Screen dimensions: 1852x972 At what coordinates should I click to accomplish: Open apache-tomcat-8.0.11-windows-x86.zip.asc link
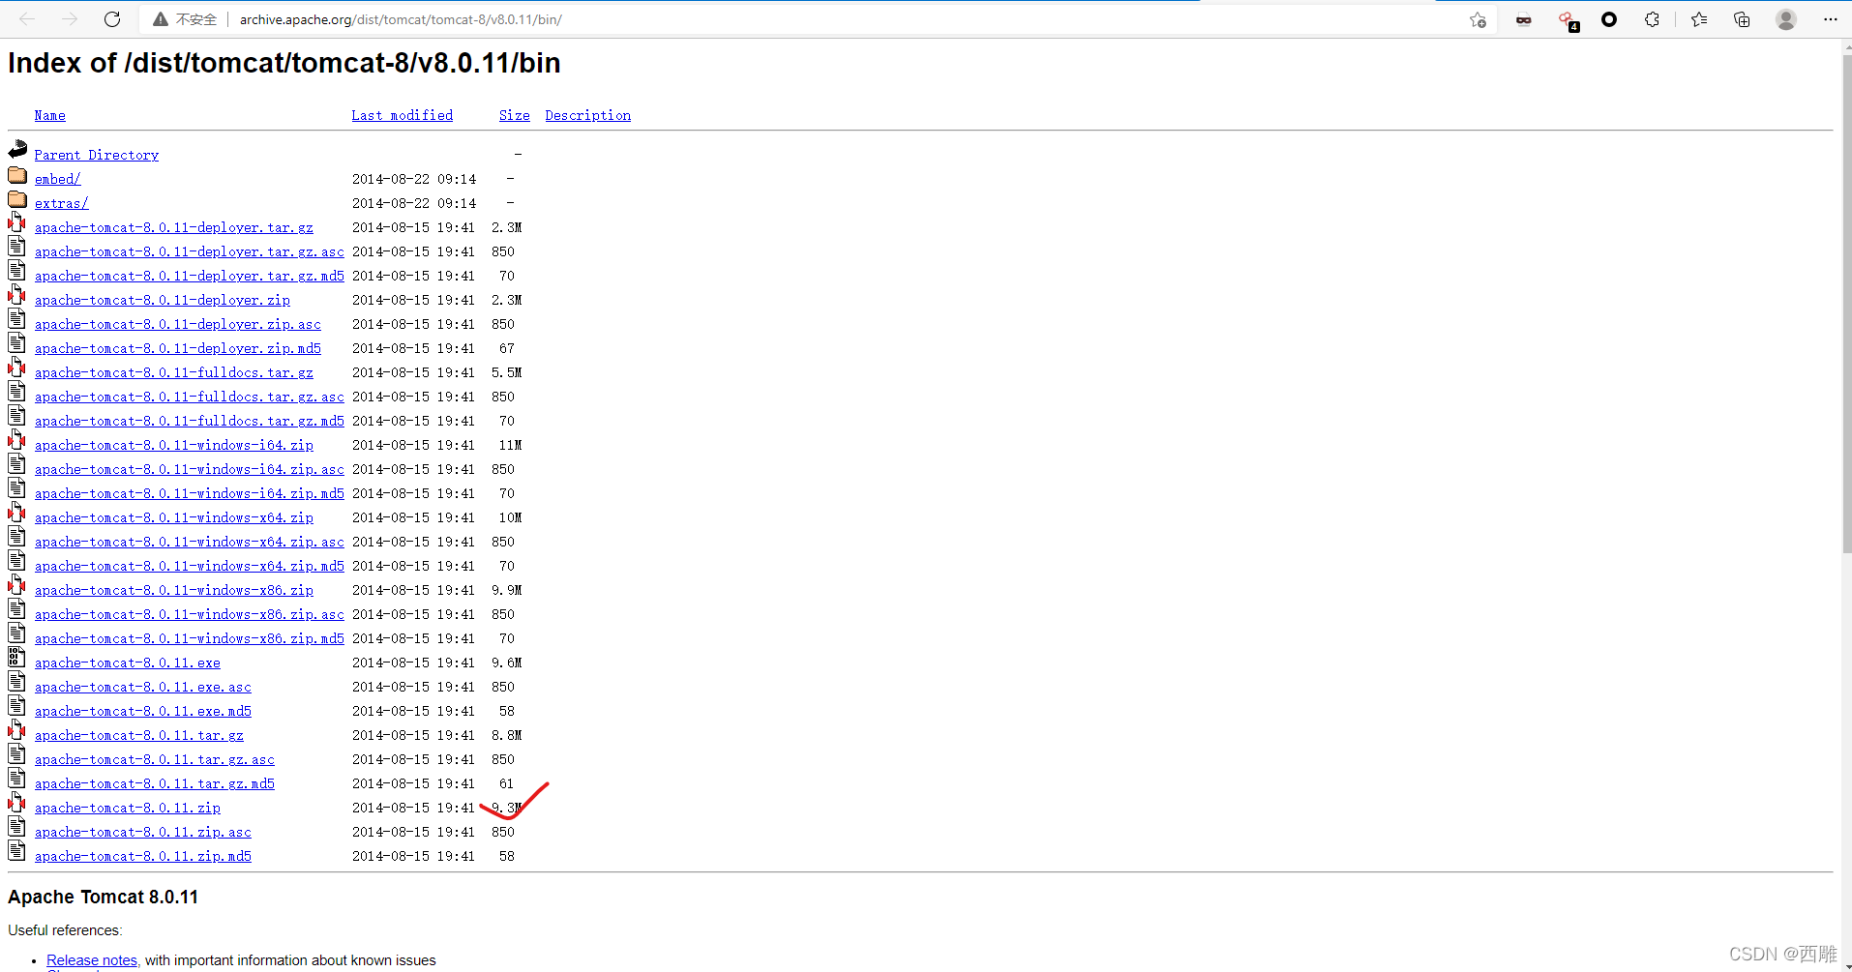(190, 614)
